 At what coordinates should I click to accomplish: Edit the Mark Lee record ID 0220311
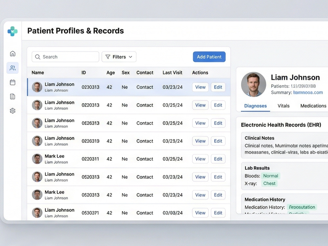[x=218, y=159]
